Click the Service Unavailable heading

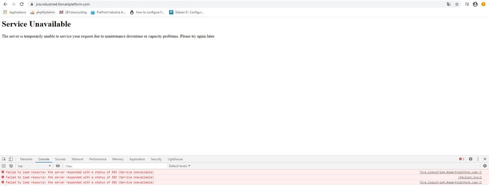coord(36,24)
